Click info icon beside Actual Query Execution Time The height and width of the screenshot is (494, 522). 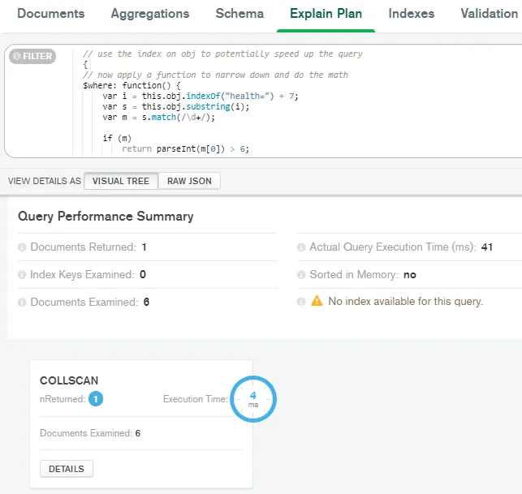click(x=302, y=247)
